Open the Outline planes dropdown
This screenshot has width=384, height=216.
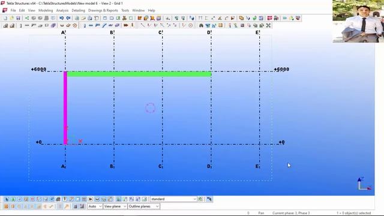click(x=144, y=206)
